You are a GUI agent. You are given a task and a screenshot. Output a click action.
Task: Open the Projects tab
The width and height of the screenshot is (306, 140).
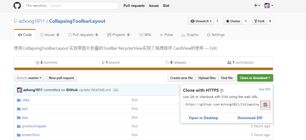pyautogui.click(x=119, y=35)
